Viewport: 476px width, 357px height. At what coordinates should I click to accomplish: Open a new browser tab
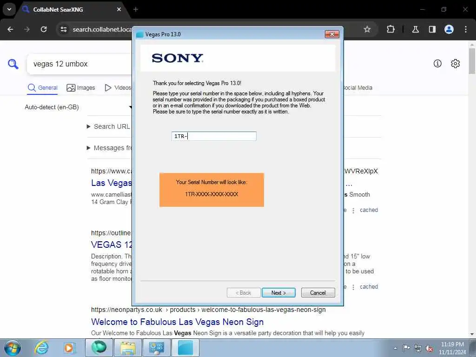click(136, 9)
